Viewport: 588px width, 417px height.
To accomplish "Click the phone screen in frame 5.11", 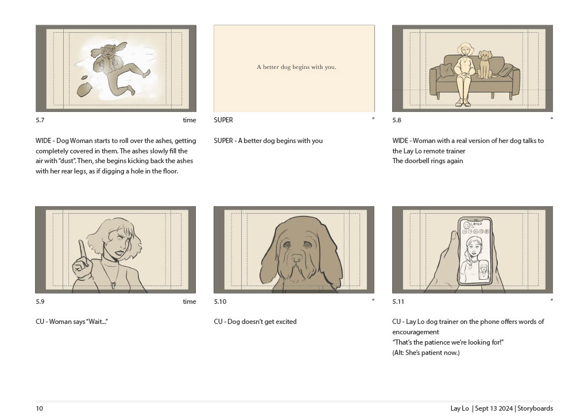I will click(475, 252).
